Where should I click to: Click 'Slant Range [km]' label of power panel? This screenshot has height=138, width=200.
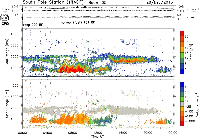tap(7, 53)
